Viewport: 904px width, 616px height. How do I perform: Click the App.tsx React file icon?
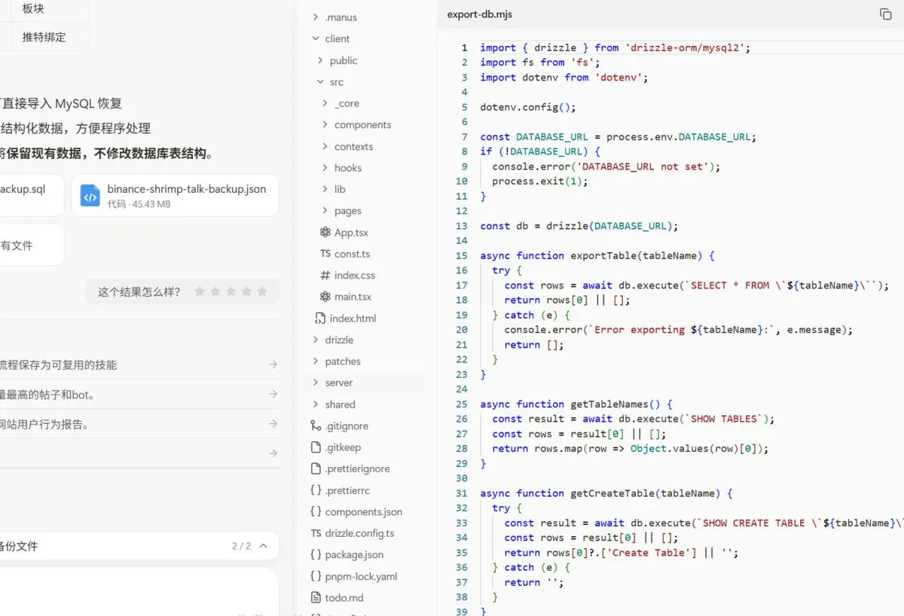(325, 233)
